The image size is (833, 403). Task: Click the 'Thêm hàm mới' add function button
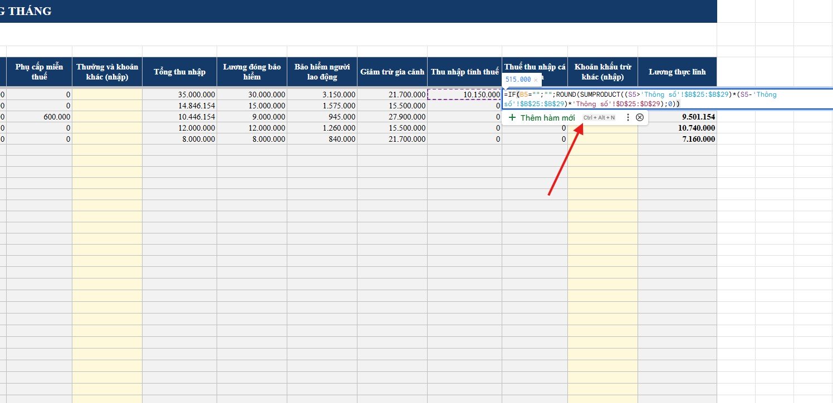[542, 117]
